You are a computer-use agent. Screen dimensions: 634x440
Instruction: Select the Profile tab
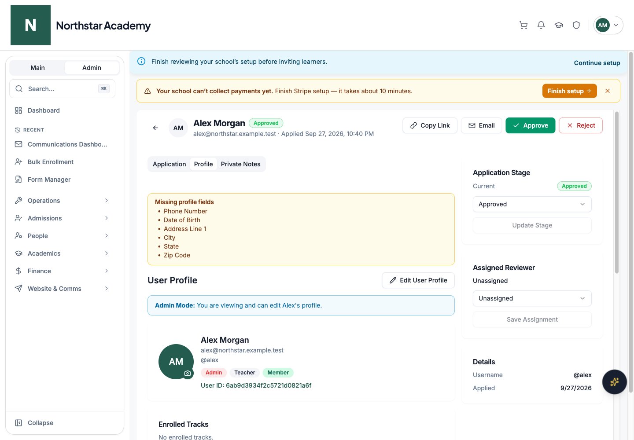coord(203,164)
